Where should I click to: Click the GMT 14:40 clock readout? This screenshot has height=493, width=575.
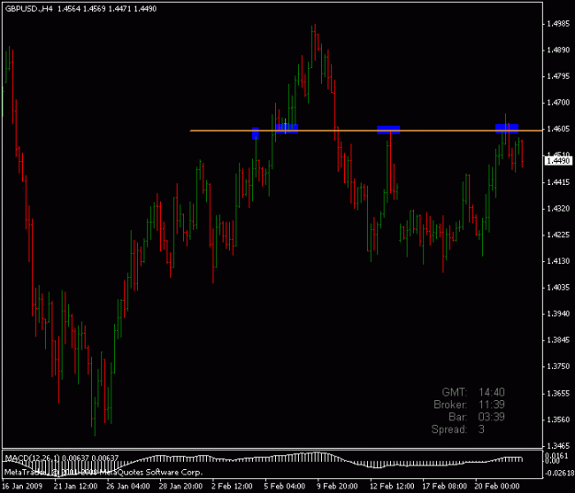click(x=474, y=392)
